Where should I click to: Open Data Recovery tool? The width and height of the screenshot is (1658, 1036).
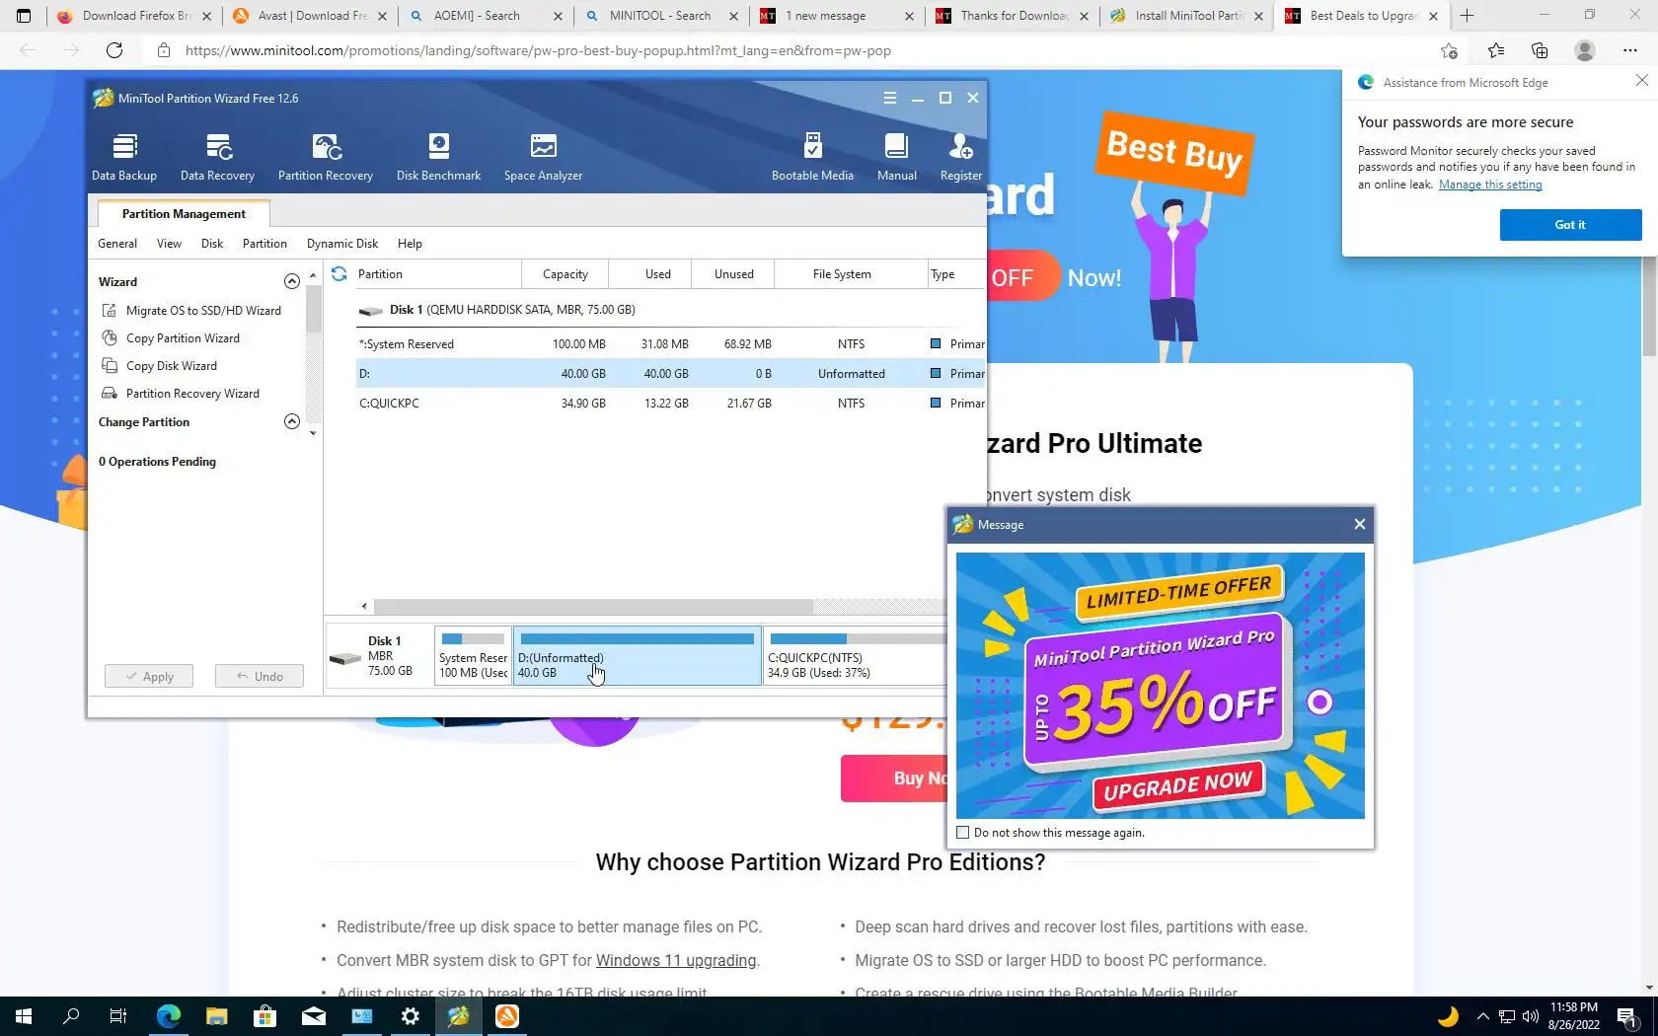click(217, 156)
